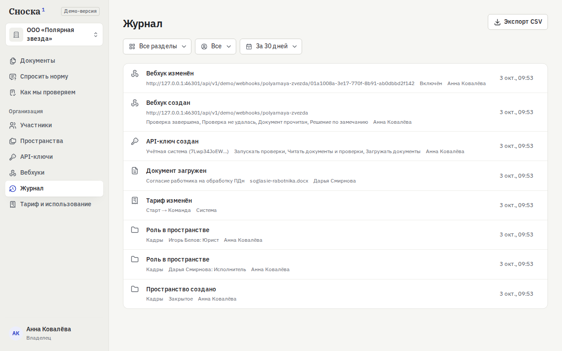Viewport: 562px width, 351px height.
Task: Click the webhook URL ending in ab0dbbd2f142
Action: coord(280,83)
